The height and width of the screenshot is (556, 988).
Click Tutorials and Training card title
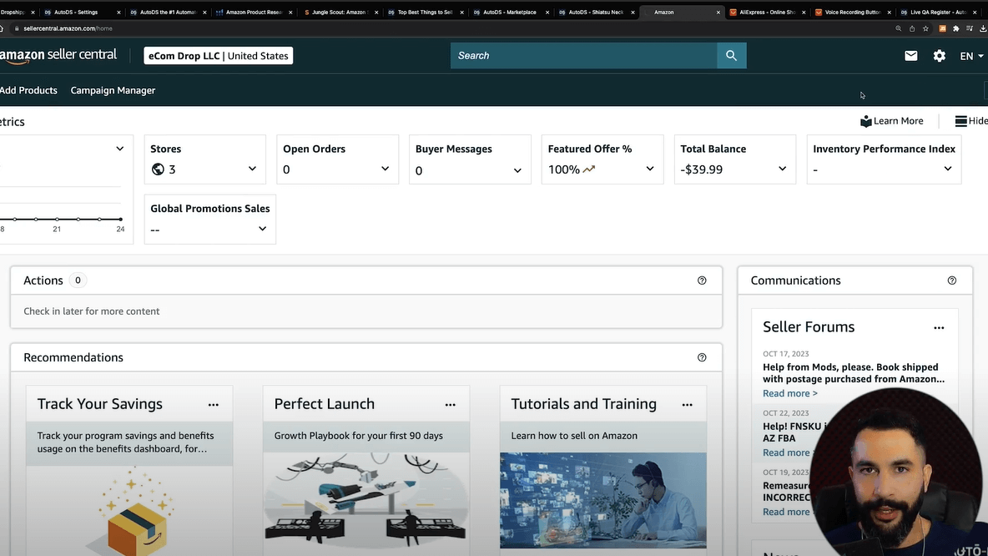(583, 403)
